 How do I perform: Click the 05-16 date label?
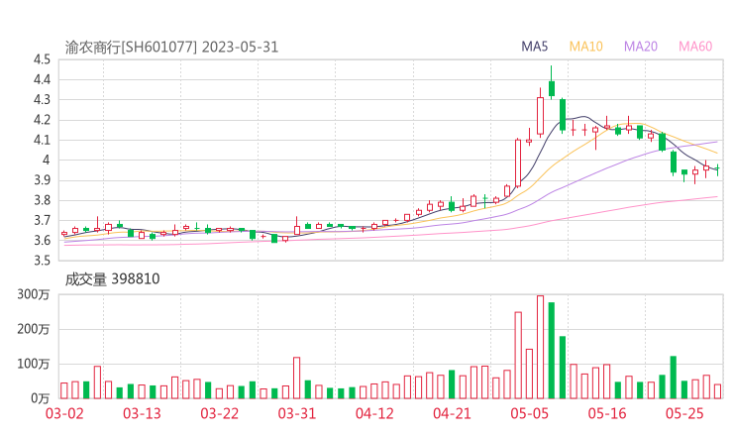pyautogui.click(x=607, y=414)
